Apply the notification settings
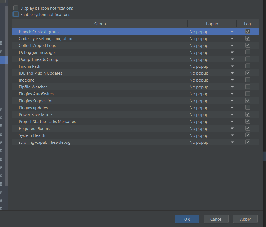Screen dimensions: 266x227 (x=245, y=219)
